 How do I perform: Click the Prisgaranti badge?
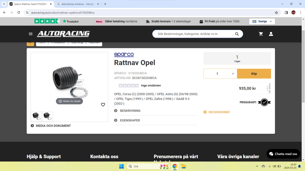tap(255, 102)
